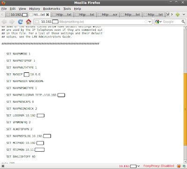Click the SET MCIPADD line
187x169 pixels.
(25, 143)
